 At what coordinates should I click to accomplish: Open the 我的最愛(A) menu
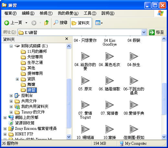pos(68,13)
